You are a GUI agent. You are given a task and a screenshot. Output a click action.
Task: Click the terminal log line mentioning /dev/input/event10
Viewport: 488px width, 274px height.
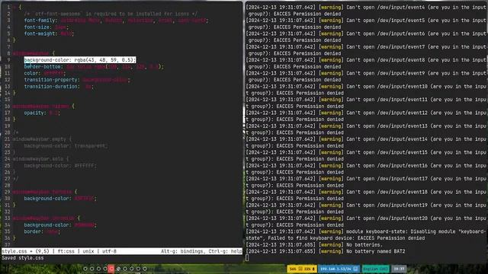tap(366, 90)
